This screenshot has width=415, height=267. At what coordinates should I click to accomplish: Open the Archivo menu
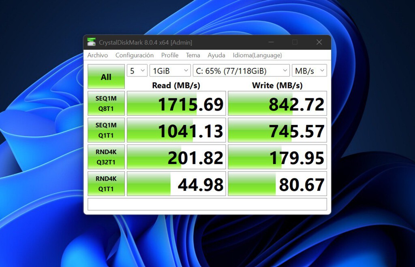point(98,55)
